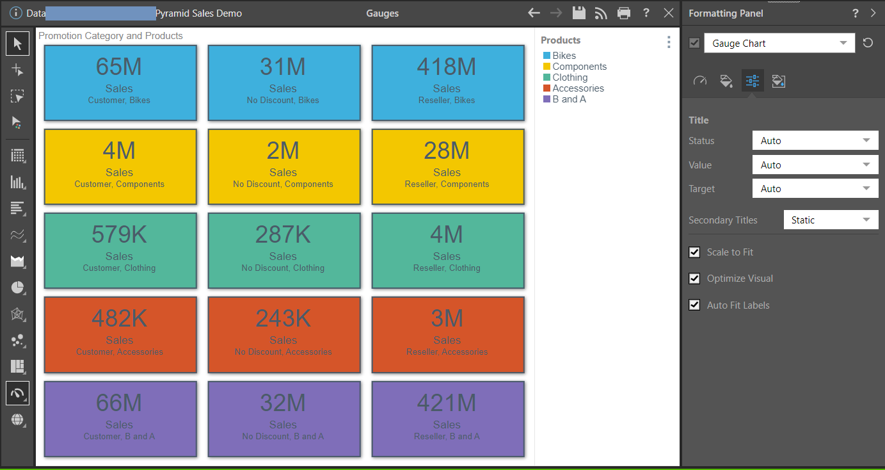Open the paint bucket color tab

[726, 81]
